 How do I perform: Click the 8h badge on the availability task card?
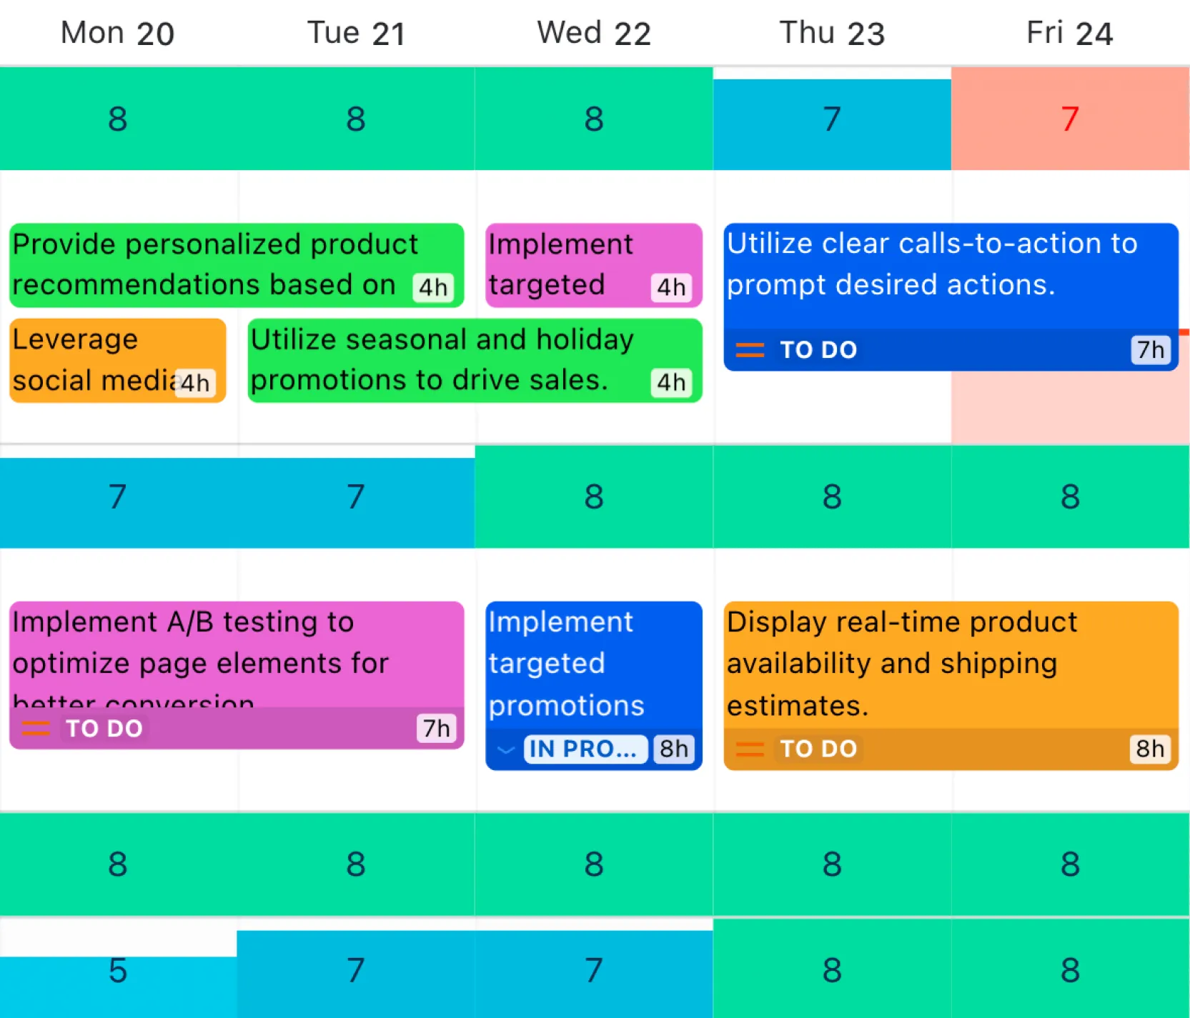(x=1149, y=749)
